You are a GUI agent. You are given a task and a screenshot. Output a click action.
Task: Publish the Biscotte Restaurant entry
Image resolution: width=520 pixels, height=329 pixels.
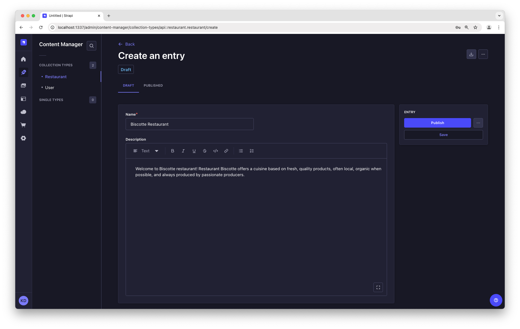coord(437,123)
